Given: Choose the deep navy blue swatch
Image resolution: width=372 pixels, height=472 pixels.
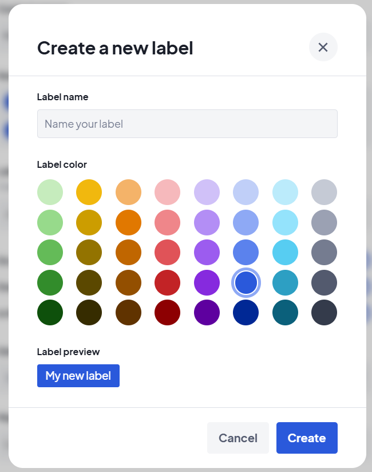Looking at the screenshot, I should [x=246, y=312].
